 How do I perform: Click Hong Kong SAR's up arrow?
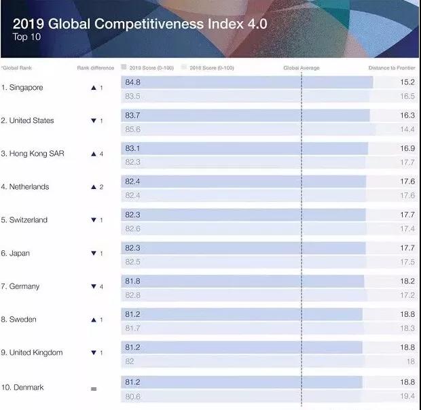[x=93, y=154]
